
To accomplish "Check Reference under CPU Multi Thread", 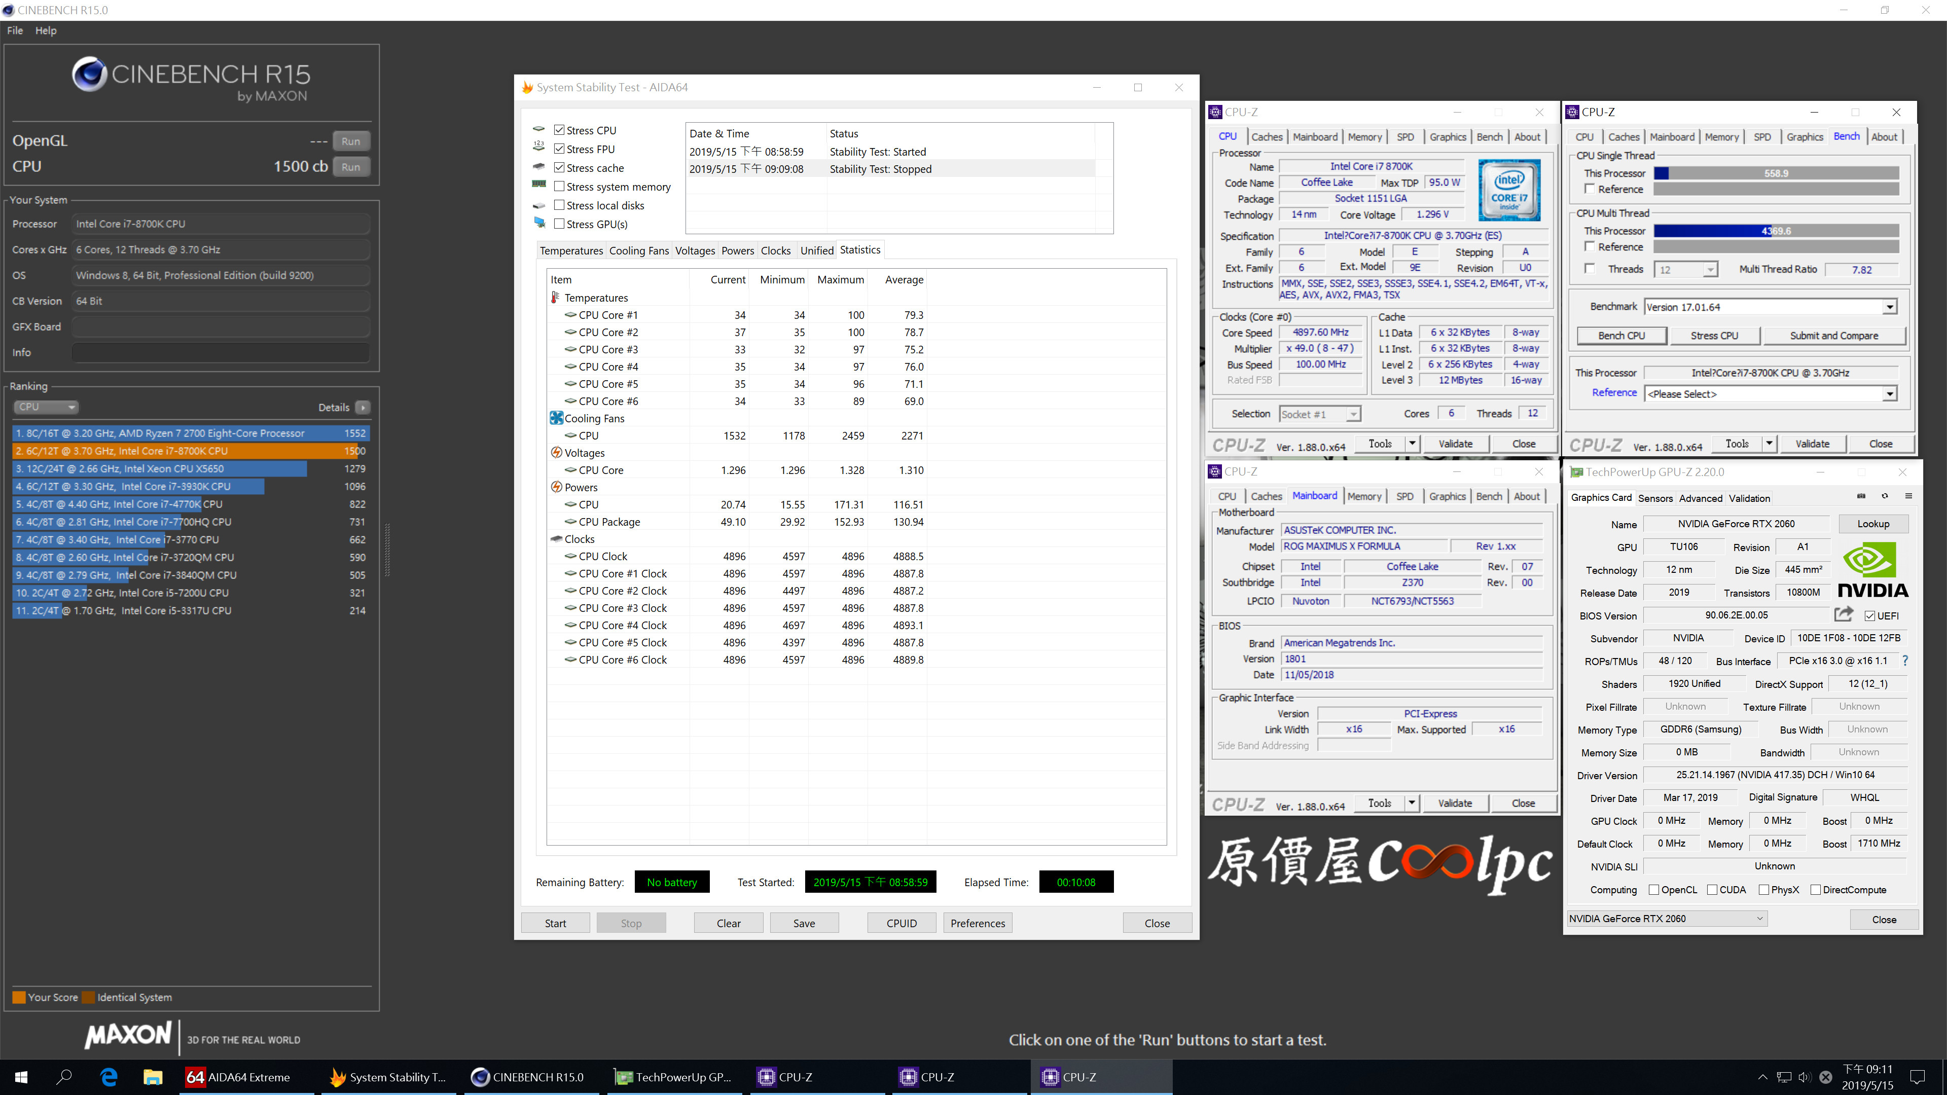I will pyautogui.click(x=1590, y=246).
